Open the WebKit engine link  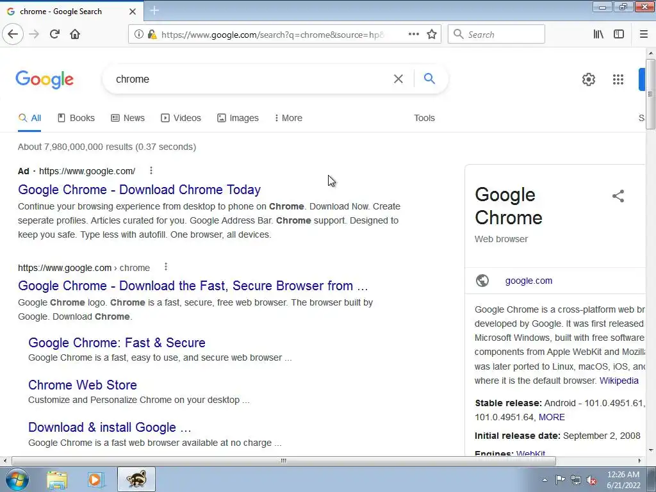(530, 453)
